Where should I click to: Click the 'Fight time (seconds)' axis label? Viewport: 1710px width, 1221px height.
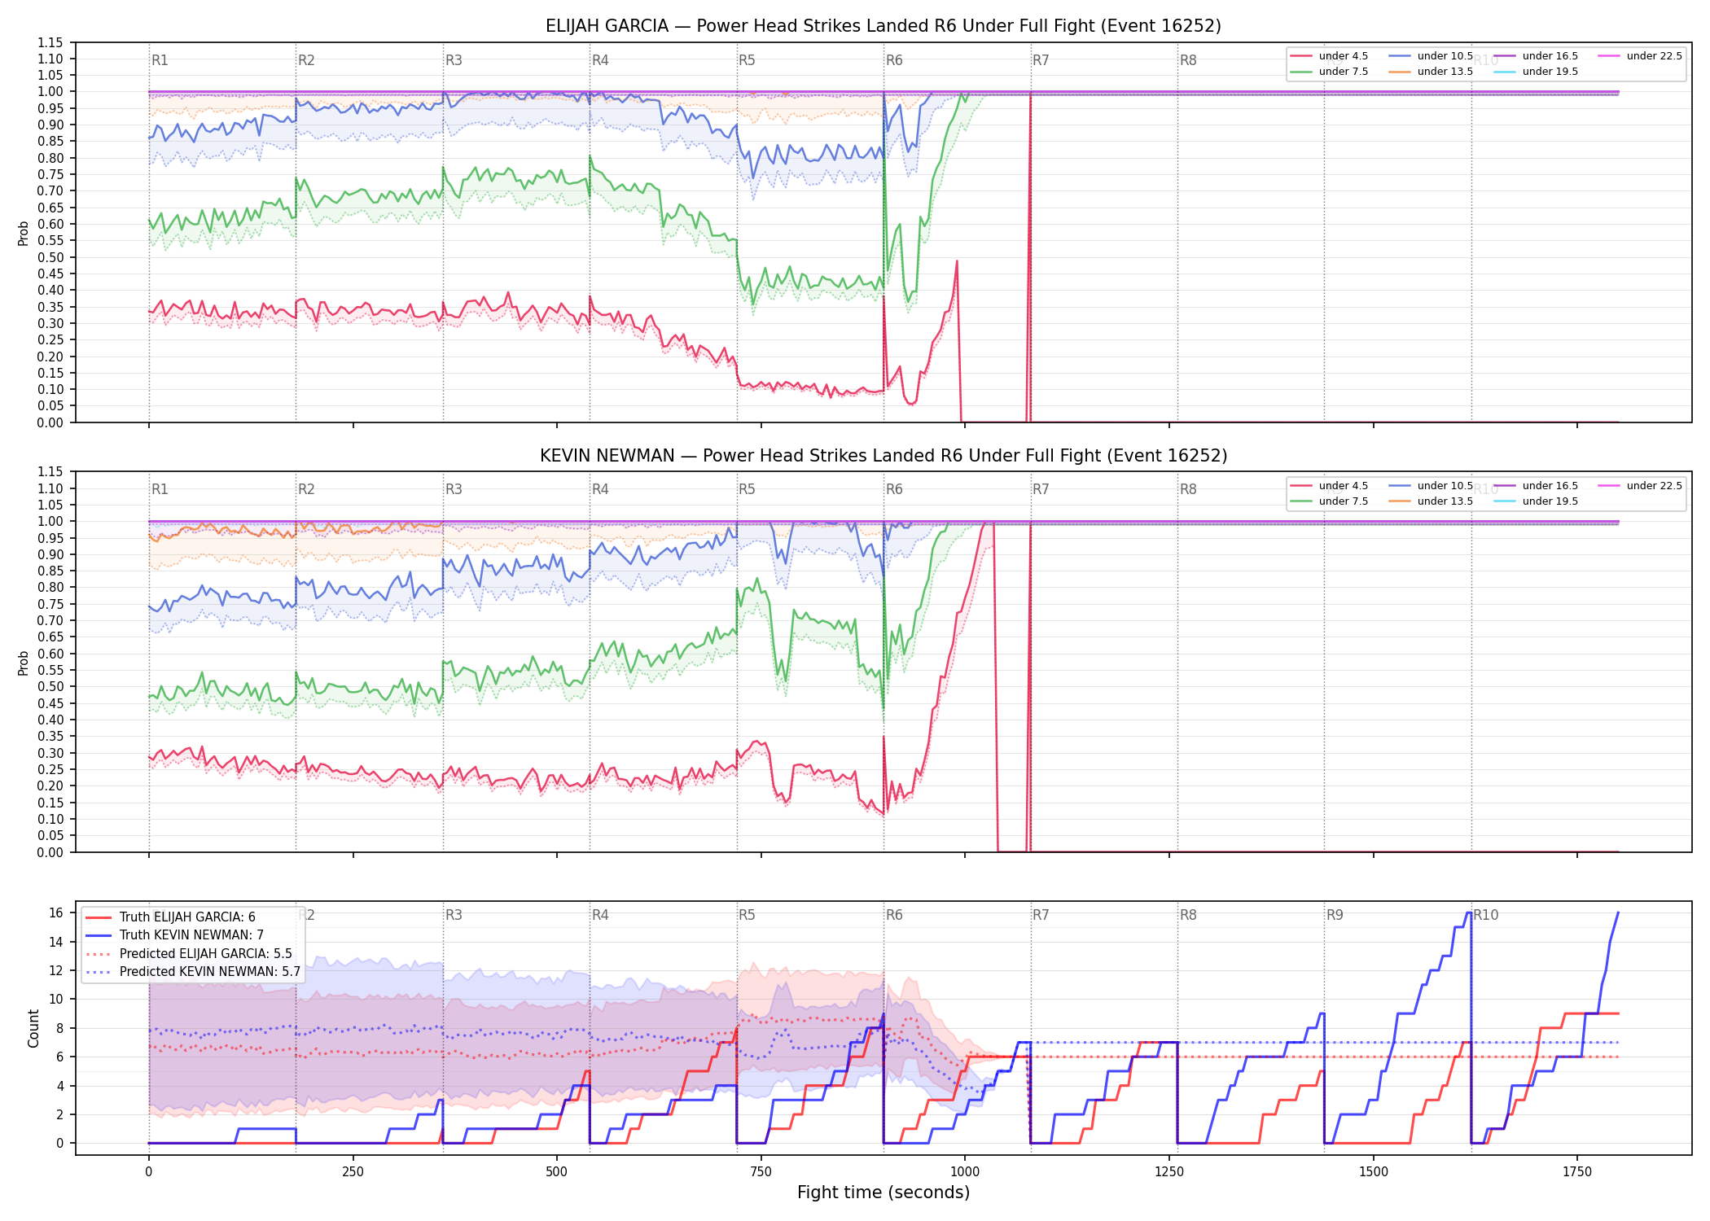883,1193
